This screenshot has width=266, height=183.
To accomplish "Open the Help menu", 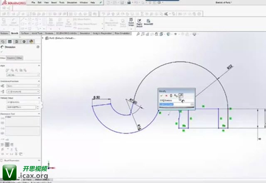I will (x=93, y=2).
